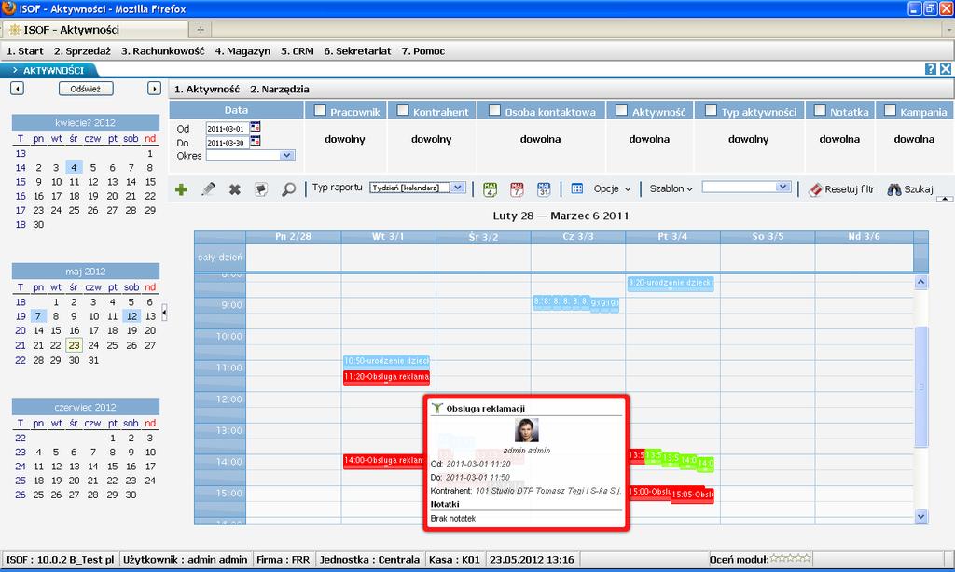This screenshot has height=572, width=955.
Task: Open the 4. Magazyn menu
Action: click(x=242, y=51)
